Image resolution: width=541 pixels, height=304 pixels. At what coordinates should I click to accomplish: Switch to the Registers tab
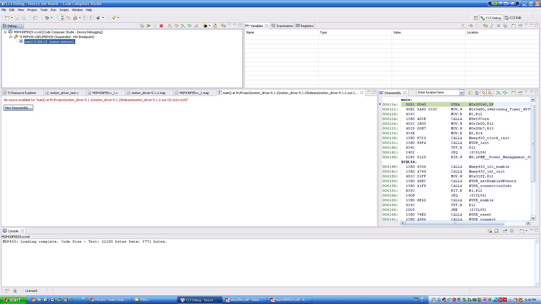click(x=304, y=26)
